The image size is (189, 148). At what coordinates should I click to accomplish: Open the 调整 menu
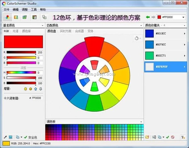[25, 9]
